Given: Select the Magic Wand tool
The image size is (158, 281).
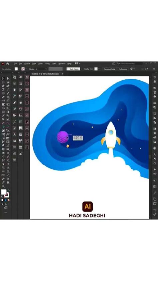Looking at the screenshot, I should (3, 82).
